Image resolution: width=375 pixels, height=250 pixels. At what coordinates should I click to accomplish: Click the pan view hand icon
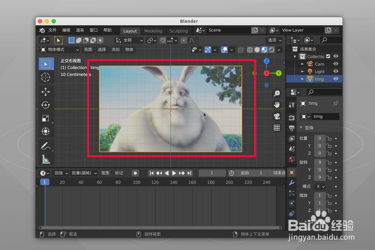click(277, 105)
